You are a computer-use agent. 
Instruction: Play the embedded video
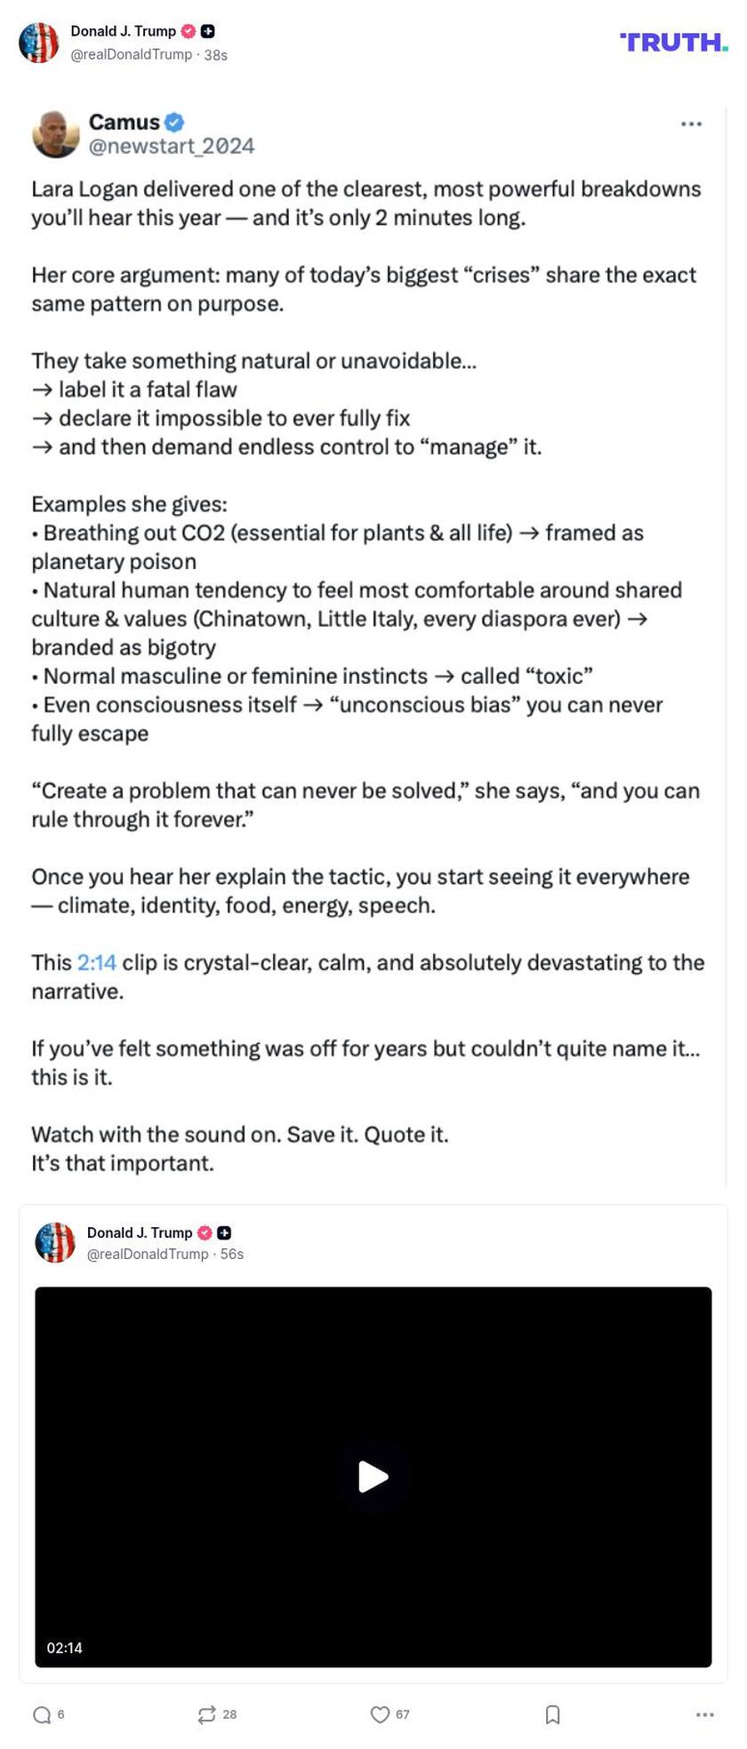[373, 1477]
